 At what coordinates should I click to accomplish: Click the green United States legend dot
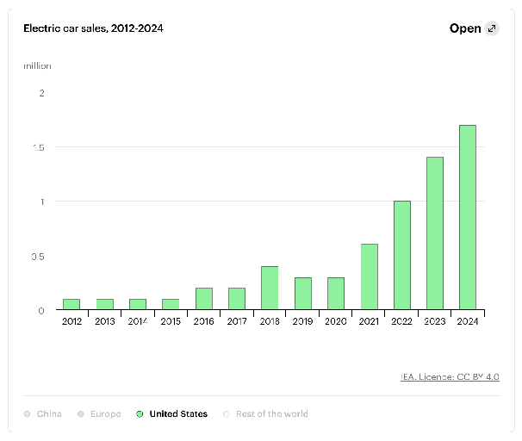pos(140,413)
